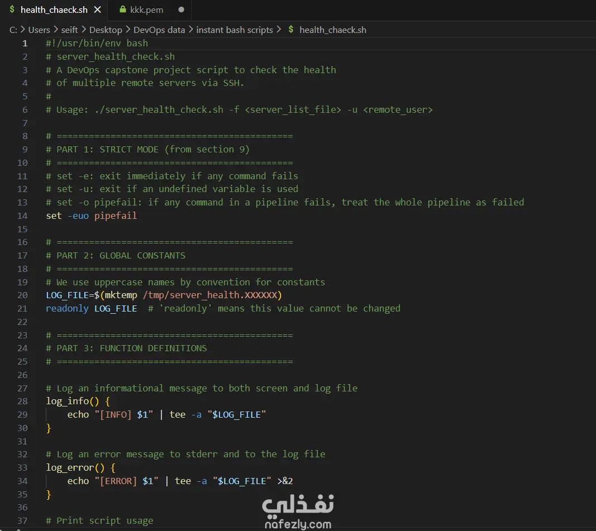Click the 'A DevOps capstone project' comment
The image size is (596, 531).
click(191, 70)
